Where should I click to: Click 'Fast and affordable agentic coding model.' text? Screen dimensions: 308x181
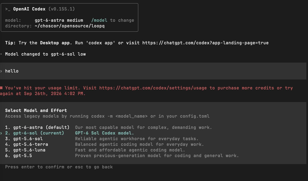[x=130, y=150]
